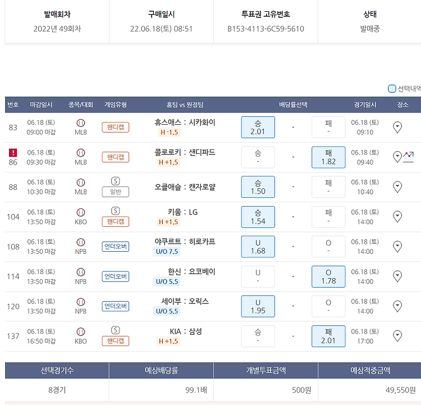Click matchup text 오클애슬 : 캔자로얄

coord(185,187)
